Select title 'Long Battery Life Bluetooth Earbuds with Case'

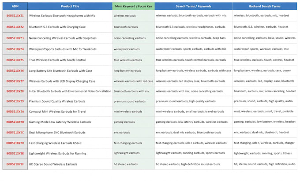(x=60, y=70)
